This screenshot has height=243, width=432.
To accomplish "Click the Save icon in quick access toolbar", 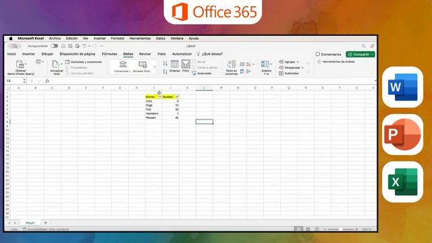I will point(70,46).
